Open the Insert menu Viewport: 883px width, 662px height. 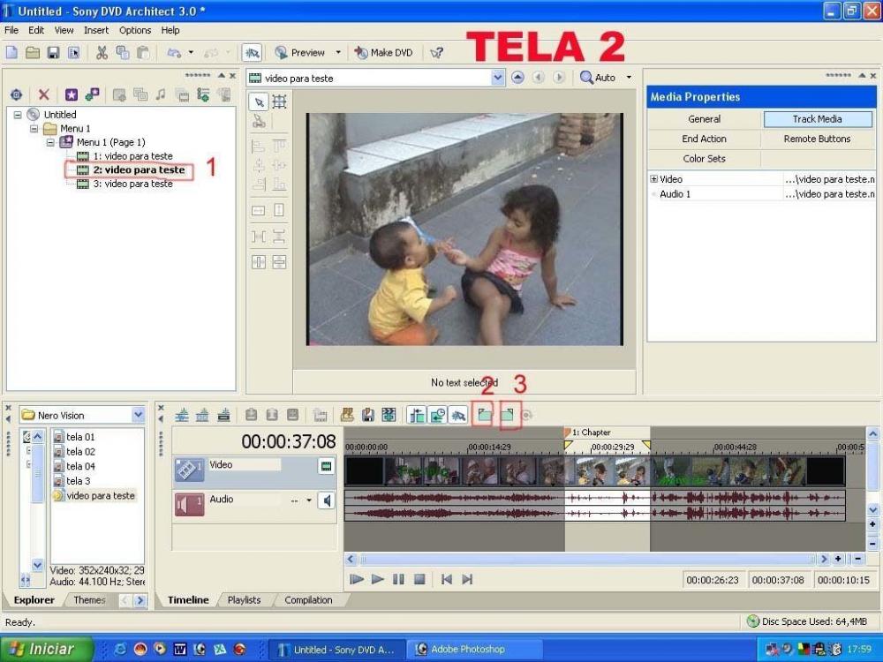point(96,30)
